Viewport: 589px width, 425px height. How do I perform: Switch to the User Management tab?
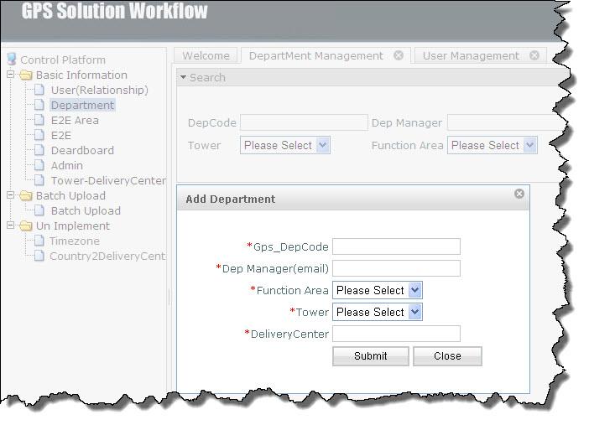click(x=471, y=55)
